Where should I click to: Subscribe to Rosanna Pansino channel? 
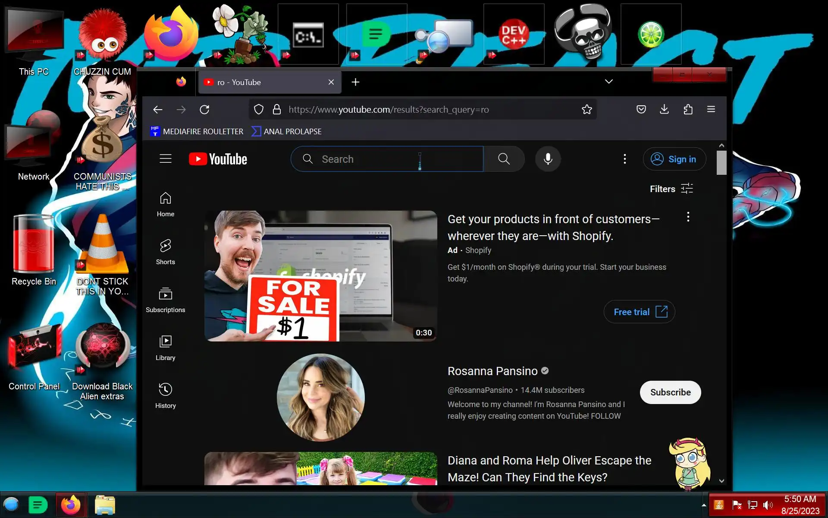[x=670, y=392]
